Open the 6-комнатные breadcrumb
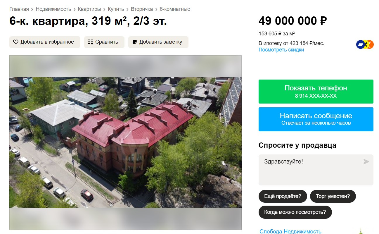Screen dimensions: 379x234 (x=175, y=9)
